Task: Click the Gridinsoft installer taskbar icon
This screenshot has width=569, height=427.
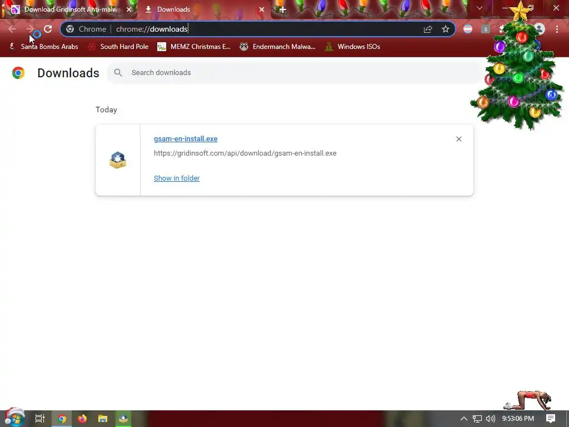Action: [x=123, y=419]
